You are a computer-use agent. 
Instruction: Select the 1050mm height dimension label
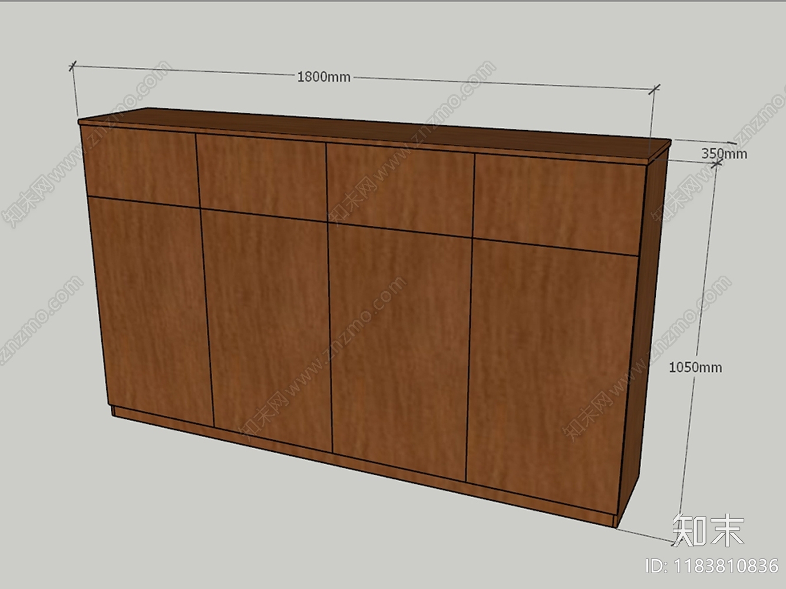click(695, 367)
